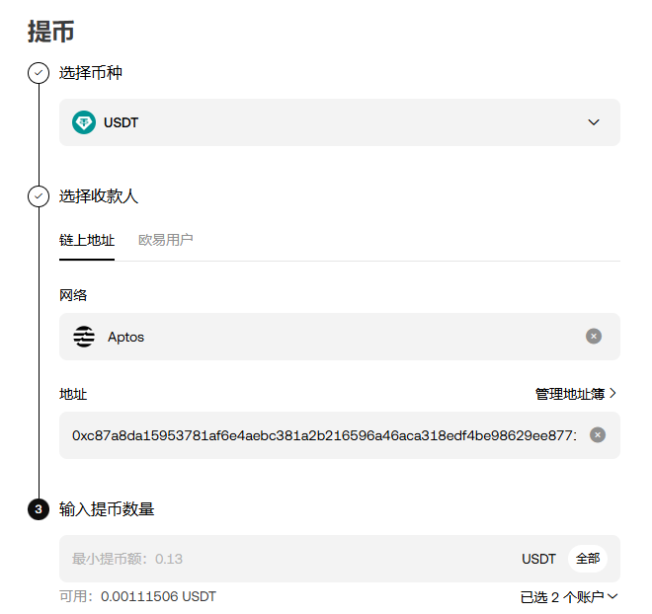The image size is (652, 614).
Task: Click the step 3 number badge
Action: point(39,509)
